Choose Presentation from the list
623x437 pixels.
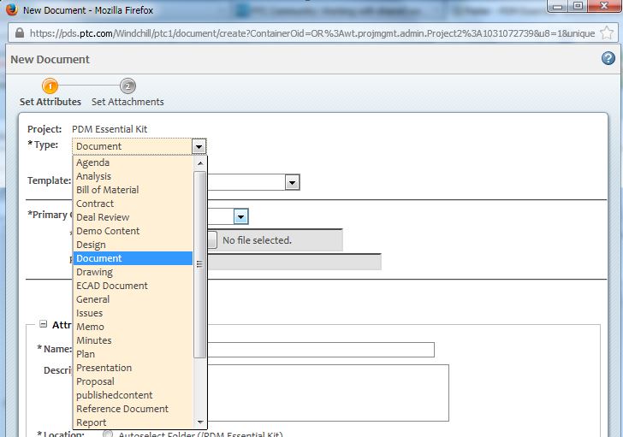point(133,368)
